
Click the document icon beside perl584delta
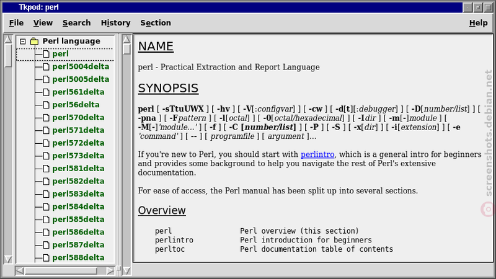[46, 206]
